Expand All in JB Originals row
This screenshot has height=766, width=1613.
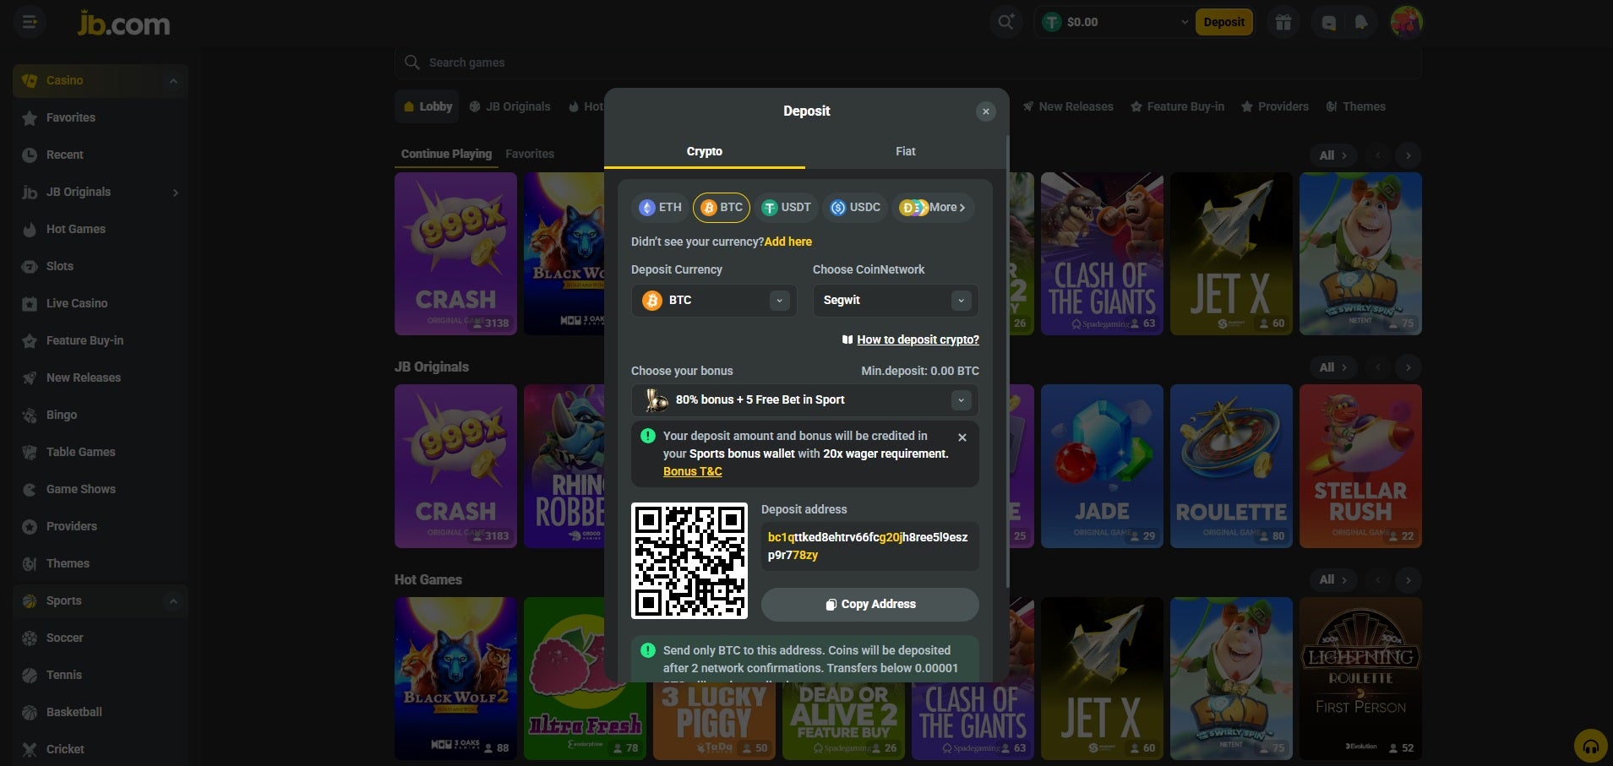[x=1332, y=367]
